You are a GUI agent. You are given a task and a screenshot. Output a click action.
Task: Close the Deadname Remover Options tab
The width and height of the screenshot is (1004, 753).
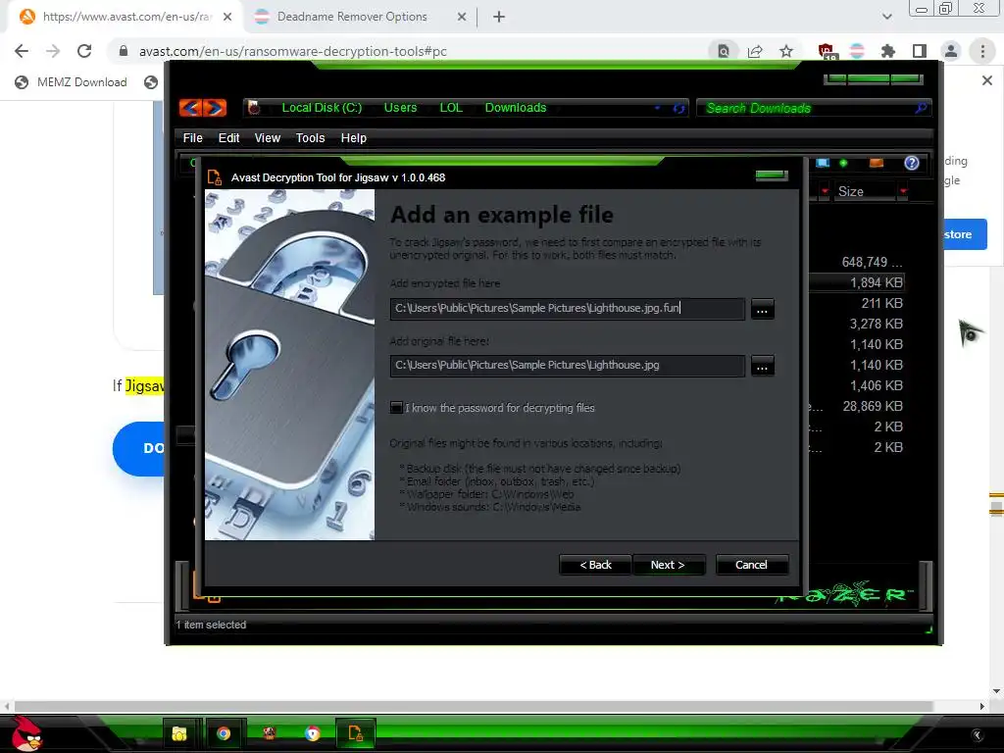[x=462, y=17]
